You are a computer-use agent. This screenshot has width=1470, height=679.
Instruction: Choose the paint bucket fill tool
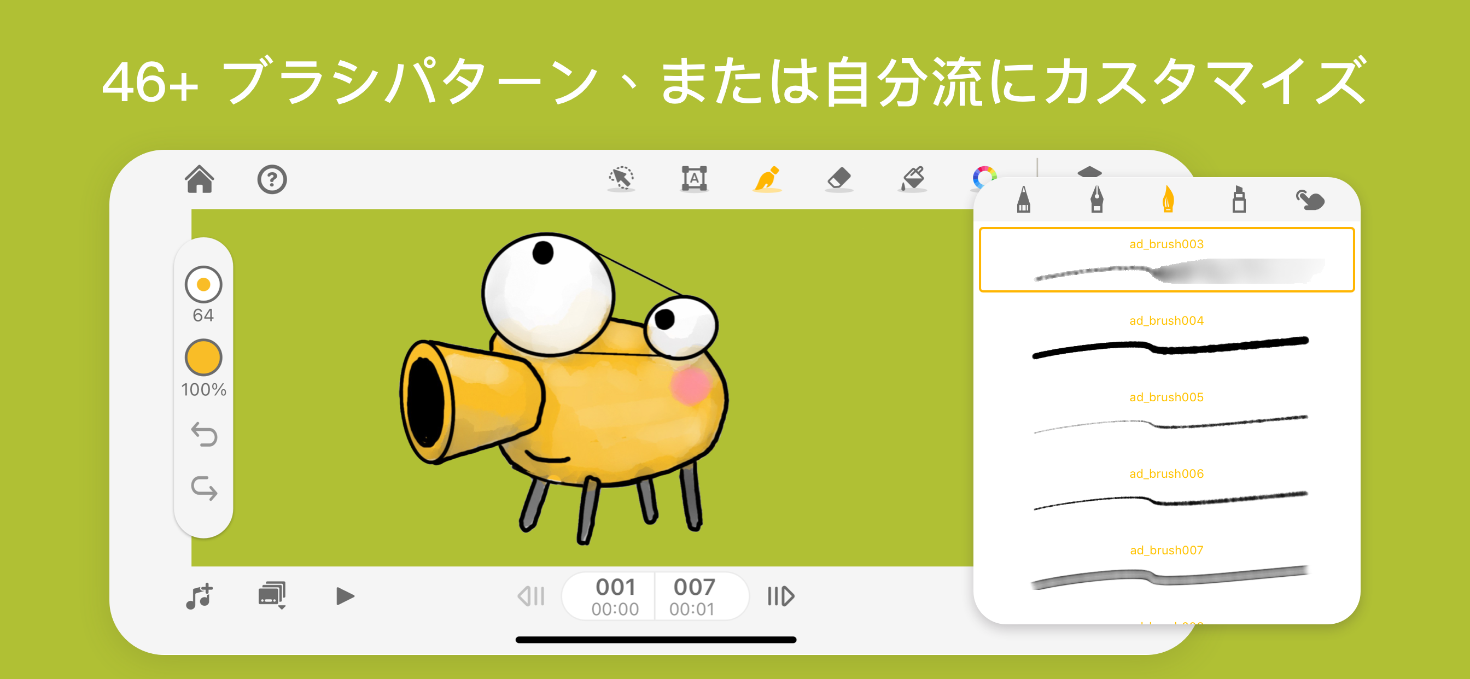[x=913, y=179]
